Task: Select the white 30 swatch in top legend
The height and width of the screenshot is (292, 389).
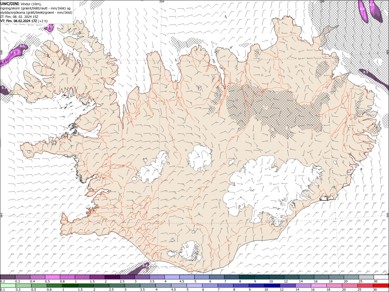Action: (381, 277)
